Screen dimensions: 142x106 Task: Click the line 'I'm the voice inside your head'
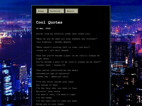55,82
